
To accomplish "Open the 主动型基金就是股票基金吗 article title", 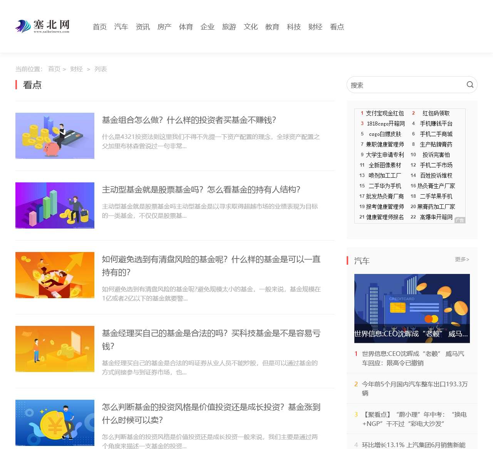I will [x=201, y=190].
